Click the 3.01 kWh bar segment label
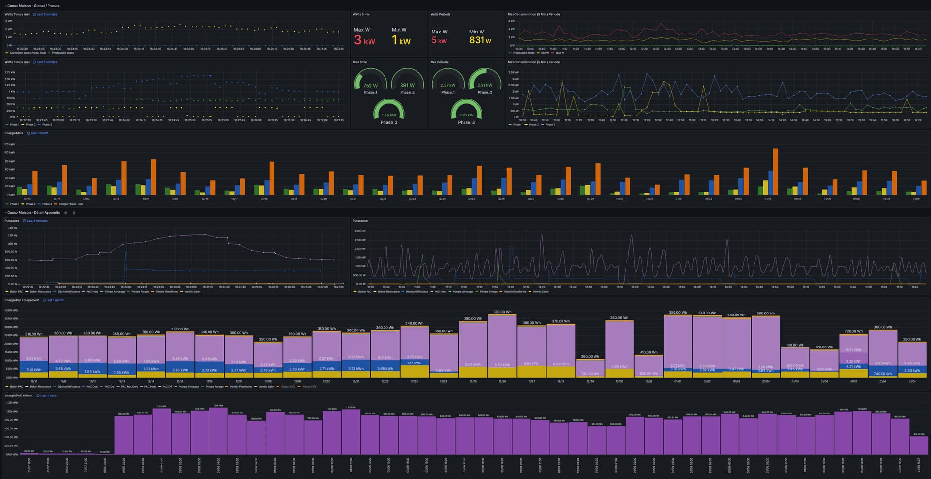The width and height of the screenshot is (931, 479). point(33,370)
